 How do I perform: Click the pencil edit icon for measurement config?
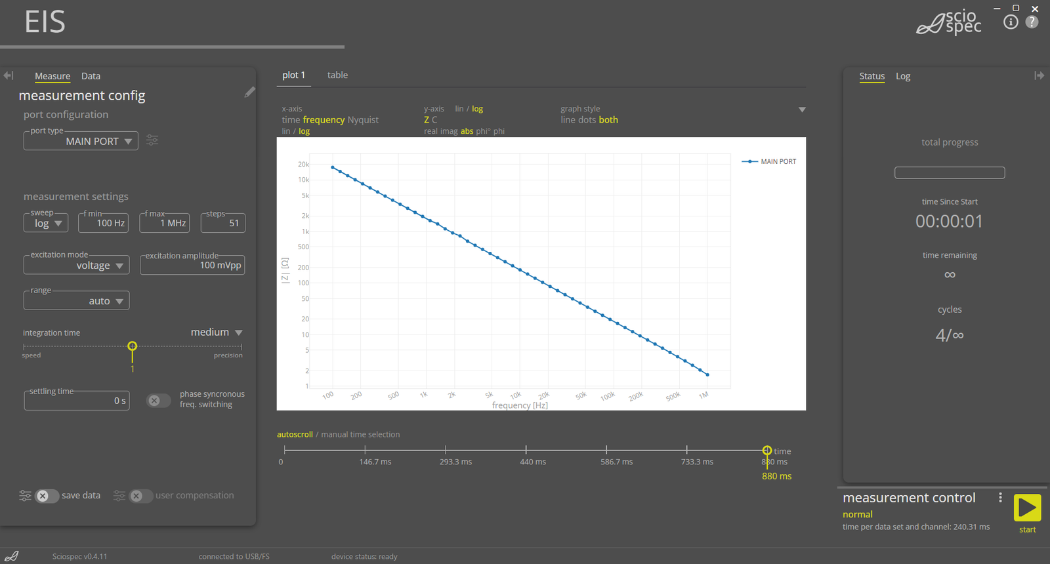click(x=249, y=92)
